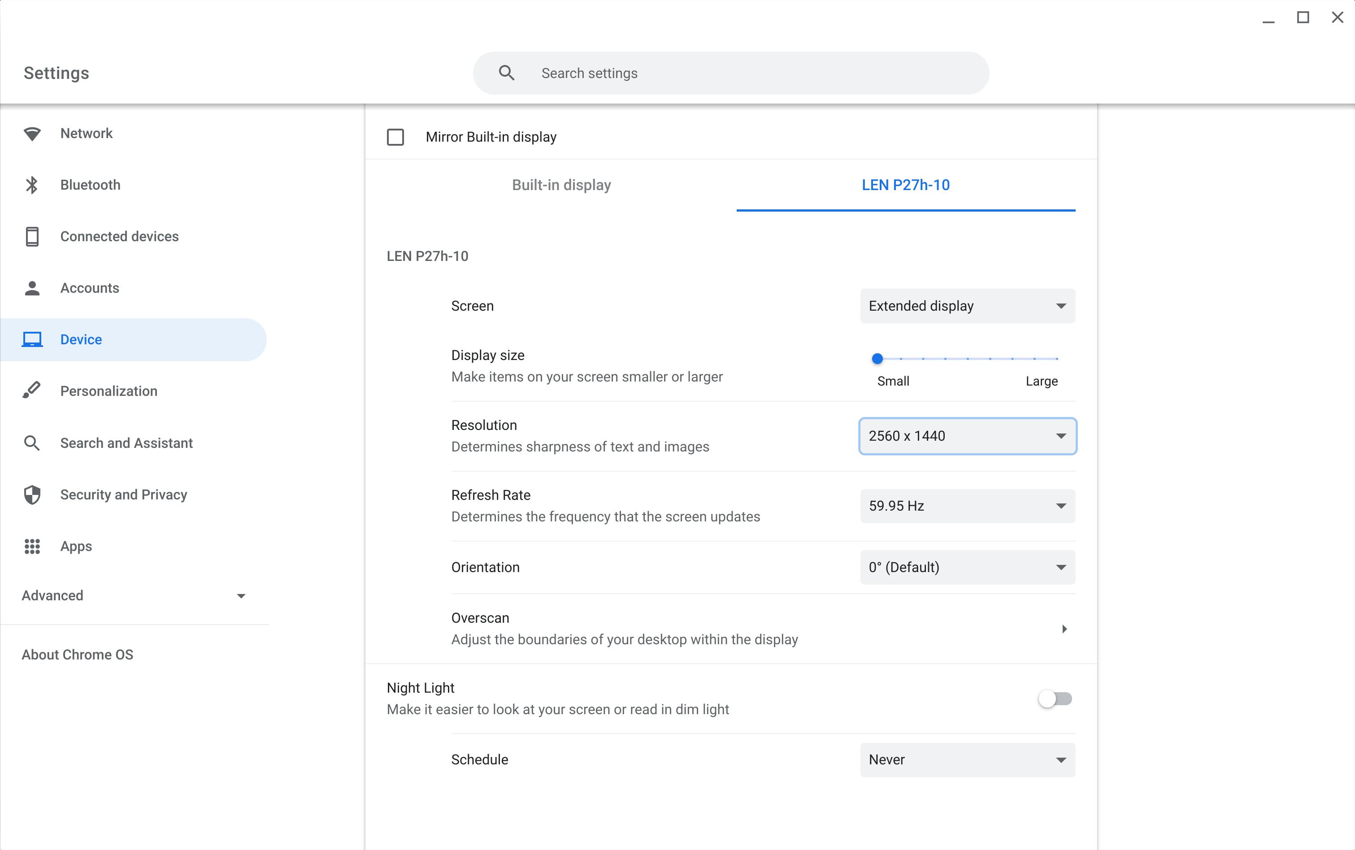Select the LEN P27h-10 tab
Viewport: 1355px width, 850px height.
(905, 186)
